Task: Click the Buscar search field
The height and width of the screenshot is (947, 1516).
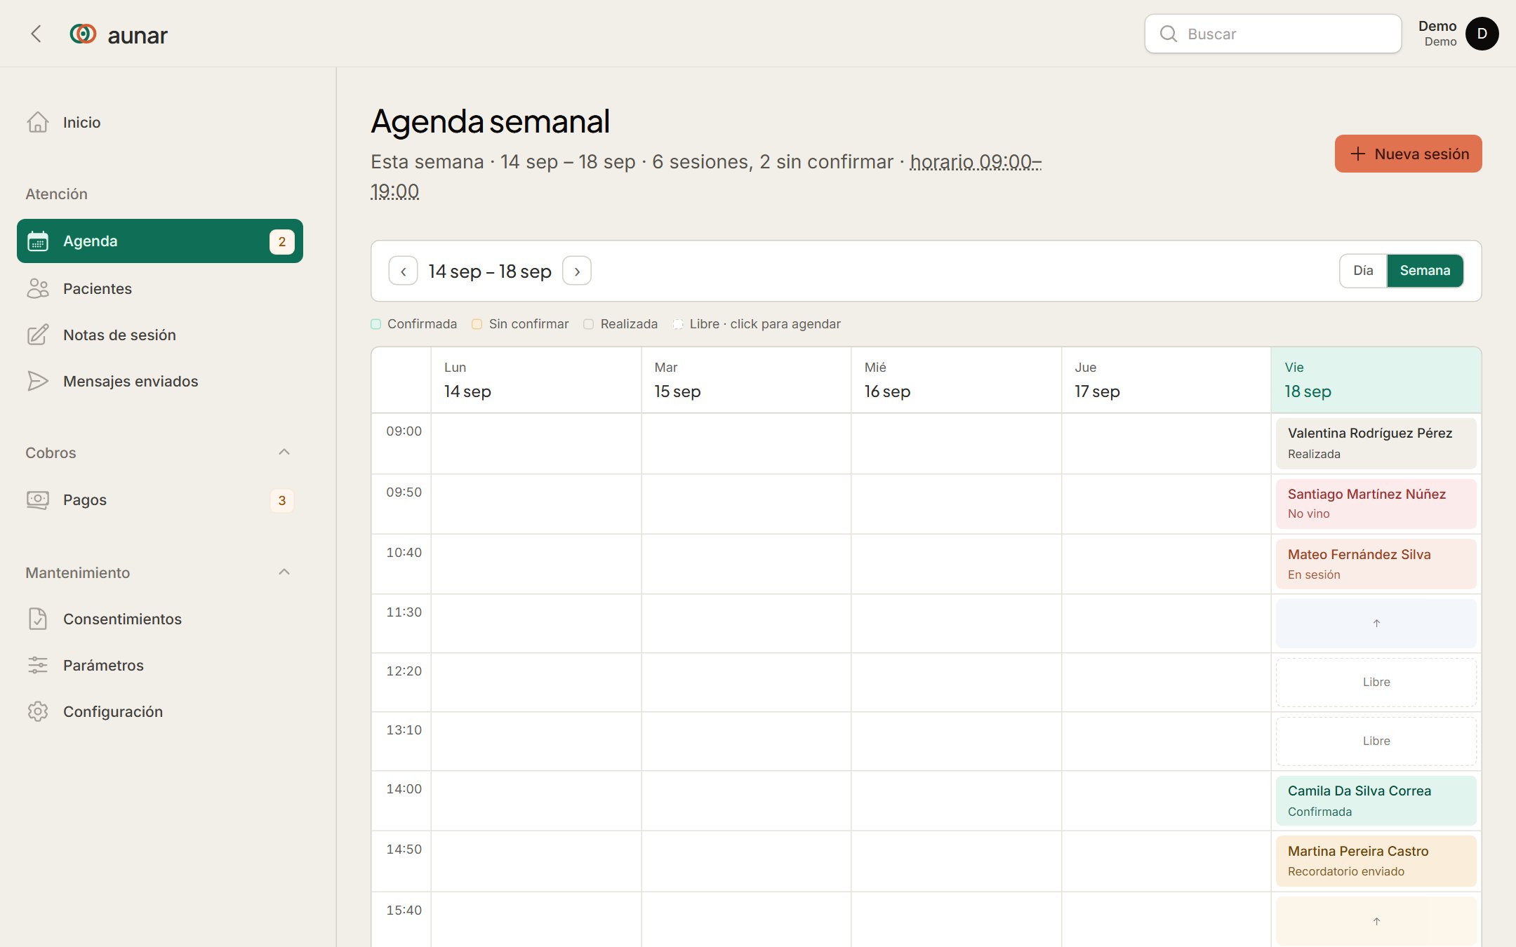Action: 1272,34
